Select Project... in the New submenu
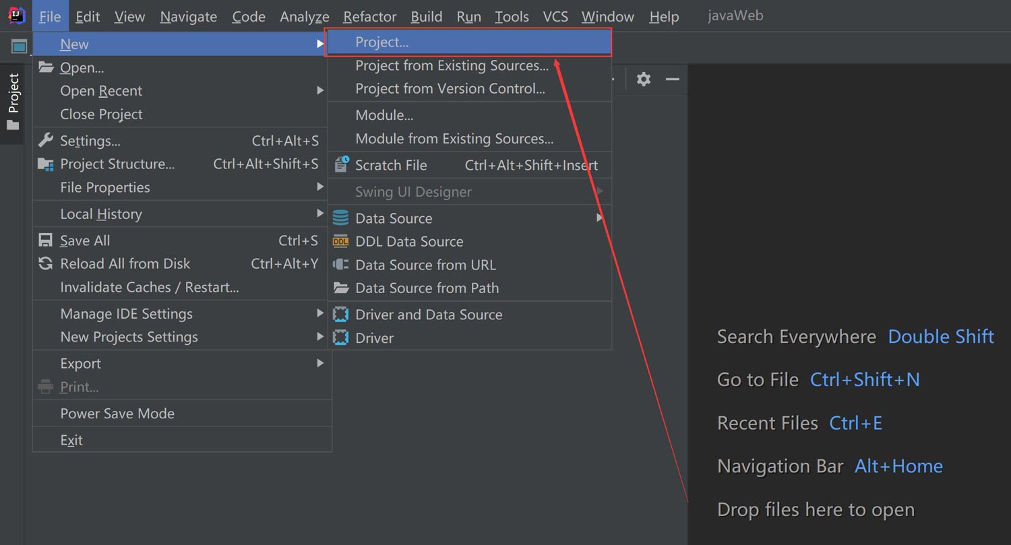Image resolution: width=1011 pixels, height=545 pixels. [382, 42]
